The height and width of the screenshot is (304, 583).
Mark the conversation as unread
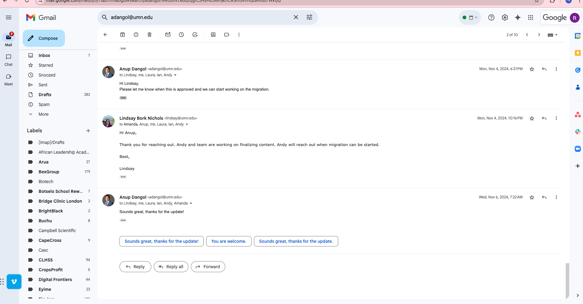coord(168,35)
